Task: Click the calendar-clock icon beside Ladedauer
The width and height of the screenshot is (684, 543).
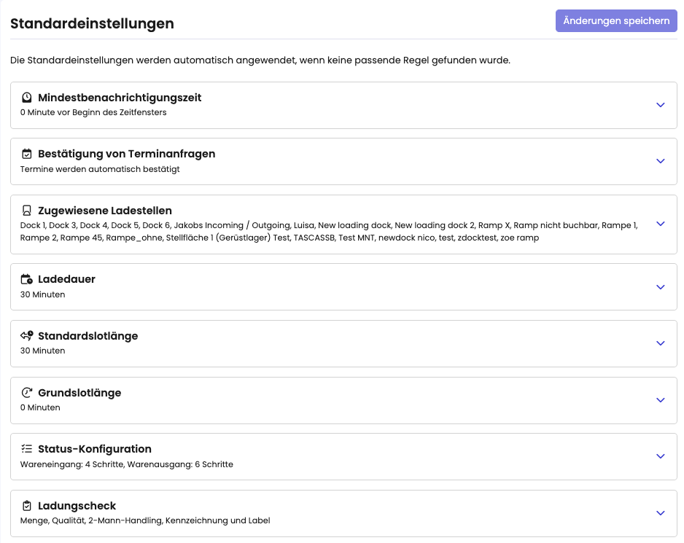Action: [x=27, y=279]
